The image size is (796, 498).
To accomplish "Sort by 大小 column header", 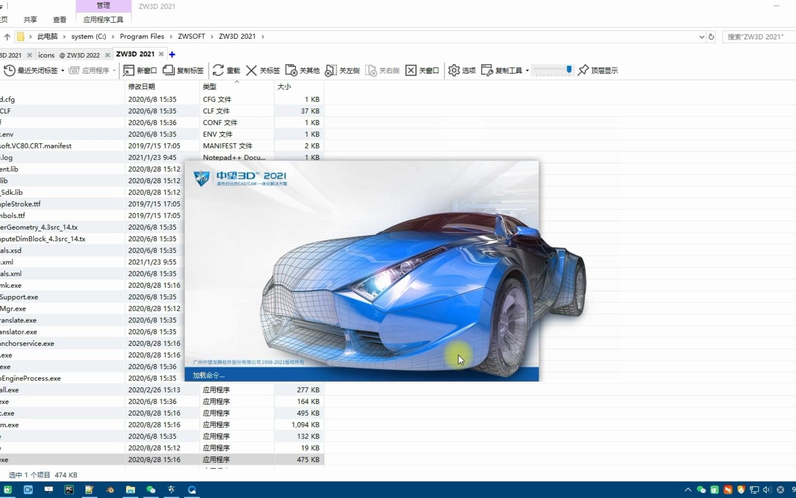I will coord(299,86).
